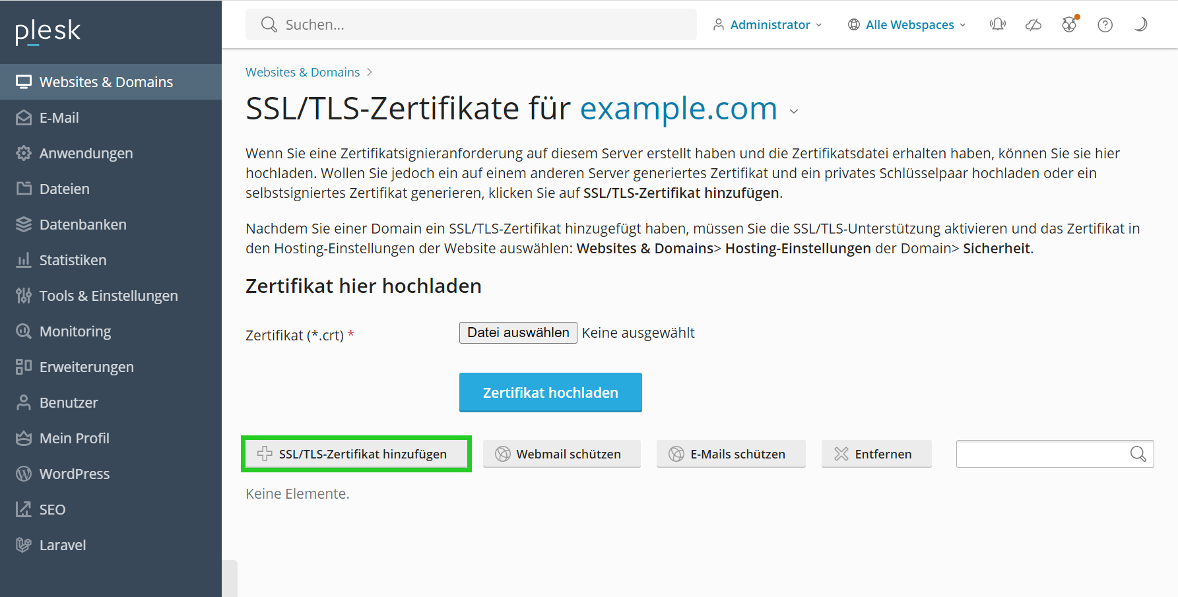Open example.com domain link in heading
Viewport: 1178px width, 597px height.
[678, 108]
